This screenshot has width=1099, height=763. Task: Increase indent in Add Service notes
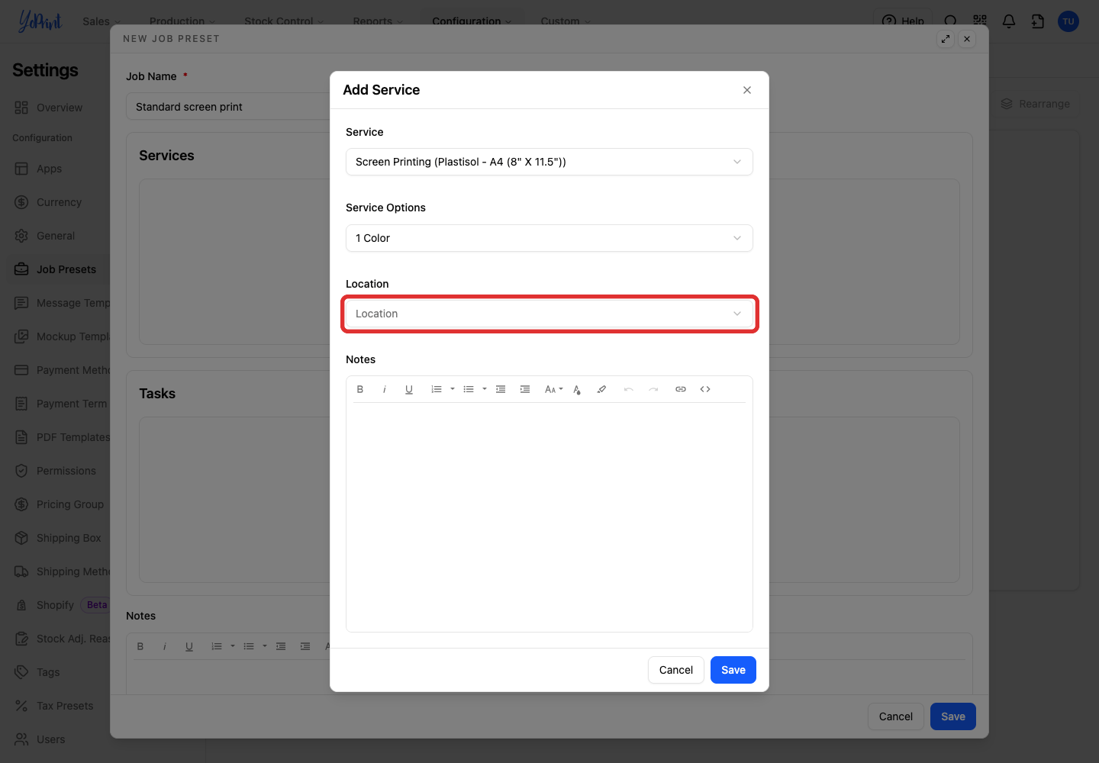[525, 389]
